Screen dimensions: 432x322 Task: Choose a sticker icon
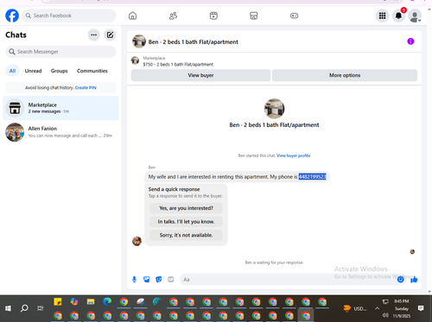pyautogui.click(x=159, y=280)
